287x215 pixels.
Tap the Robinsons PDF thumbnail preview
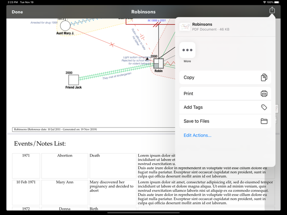[x=184, y=27]
